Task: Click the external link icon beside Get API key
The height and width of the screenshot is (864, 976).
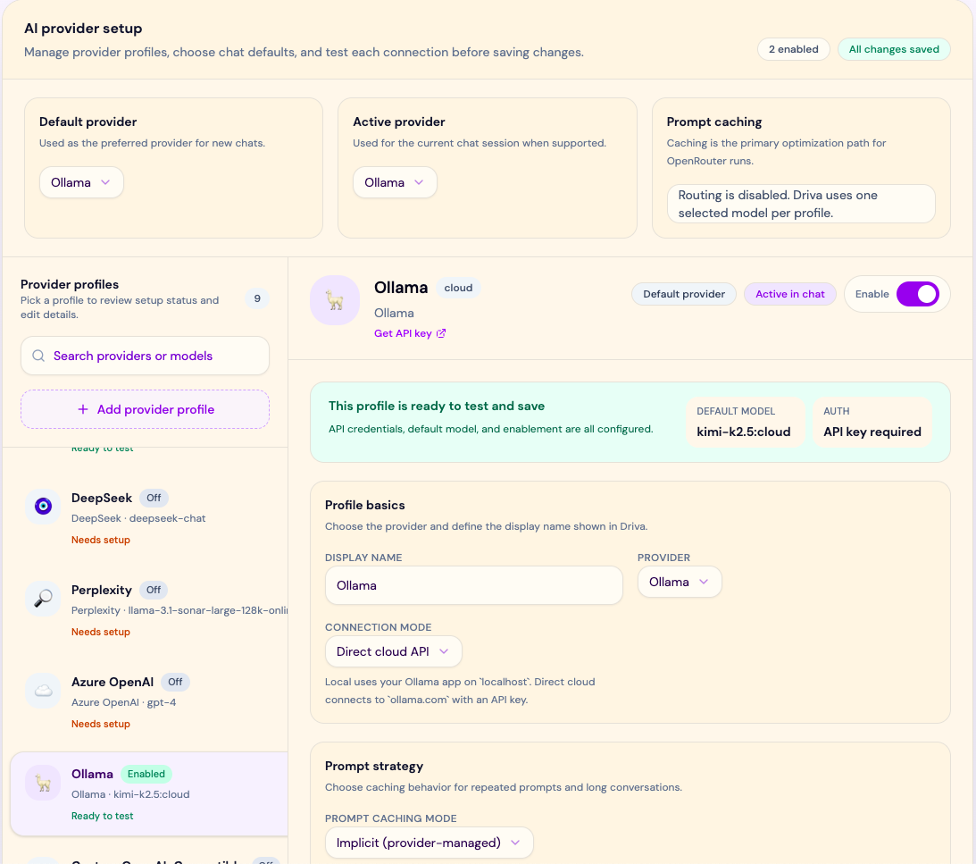Action: tap(441, 333)
